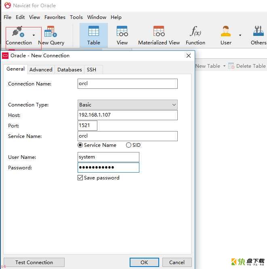Click the Password input field
This screenshot has width=267, height=269.
click(x=108, y=167)
